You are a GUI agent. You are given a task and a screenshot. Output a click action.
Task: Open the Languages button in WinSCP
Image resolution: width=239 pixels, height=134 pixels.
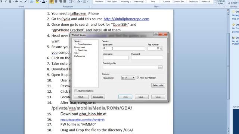[98, 97]
